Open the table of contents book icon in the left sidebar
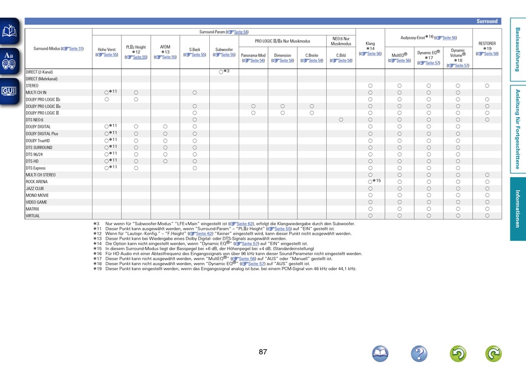Viewport: 526px width, 372px height. 9,31
